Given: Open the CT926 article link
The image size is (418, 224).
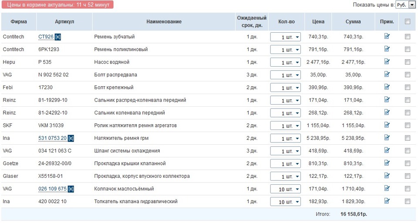Looking at the screenshot, I should point(46,37).
